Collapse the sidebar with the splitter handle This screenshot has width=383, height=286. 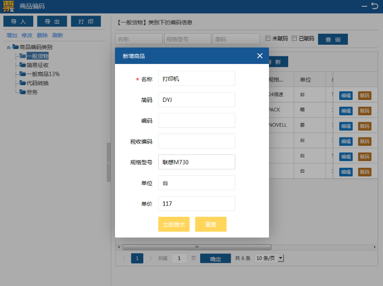point(109,162)
